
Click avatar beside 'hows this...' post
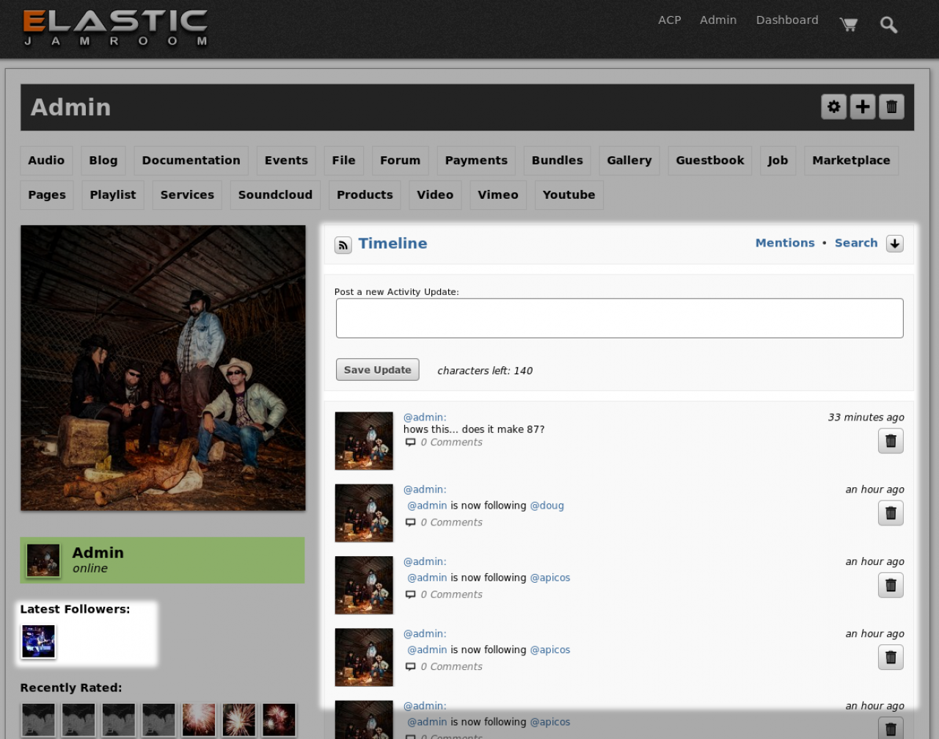tap(364, 441)
